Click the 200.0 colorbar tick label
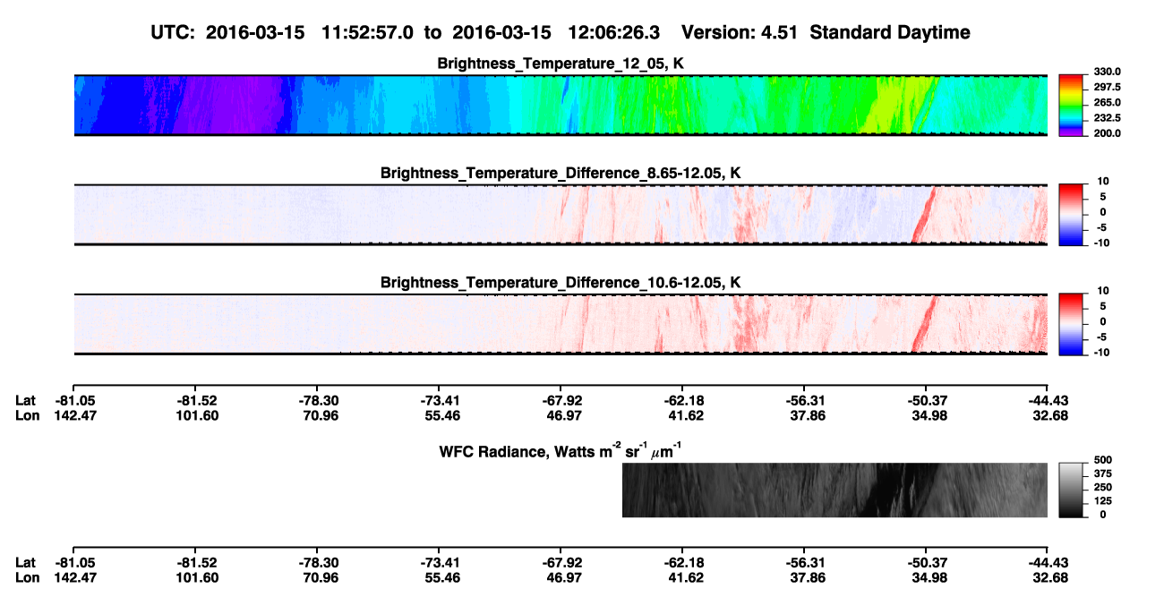Viewport: 1164px width, 597px height. pyautogui.click(x=1107, y=132)
